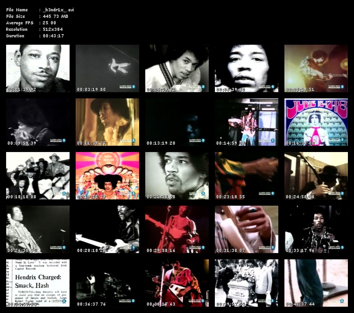
Task: Select the frame at 00:08:19.51
Action: (x=316, y=68)
